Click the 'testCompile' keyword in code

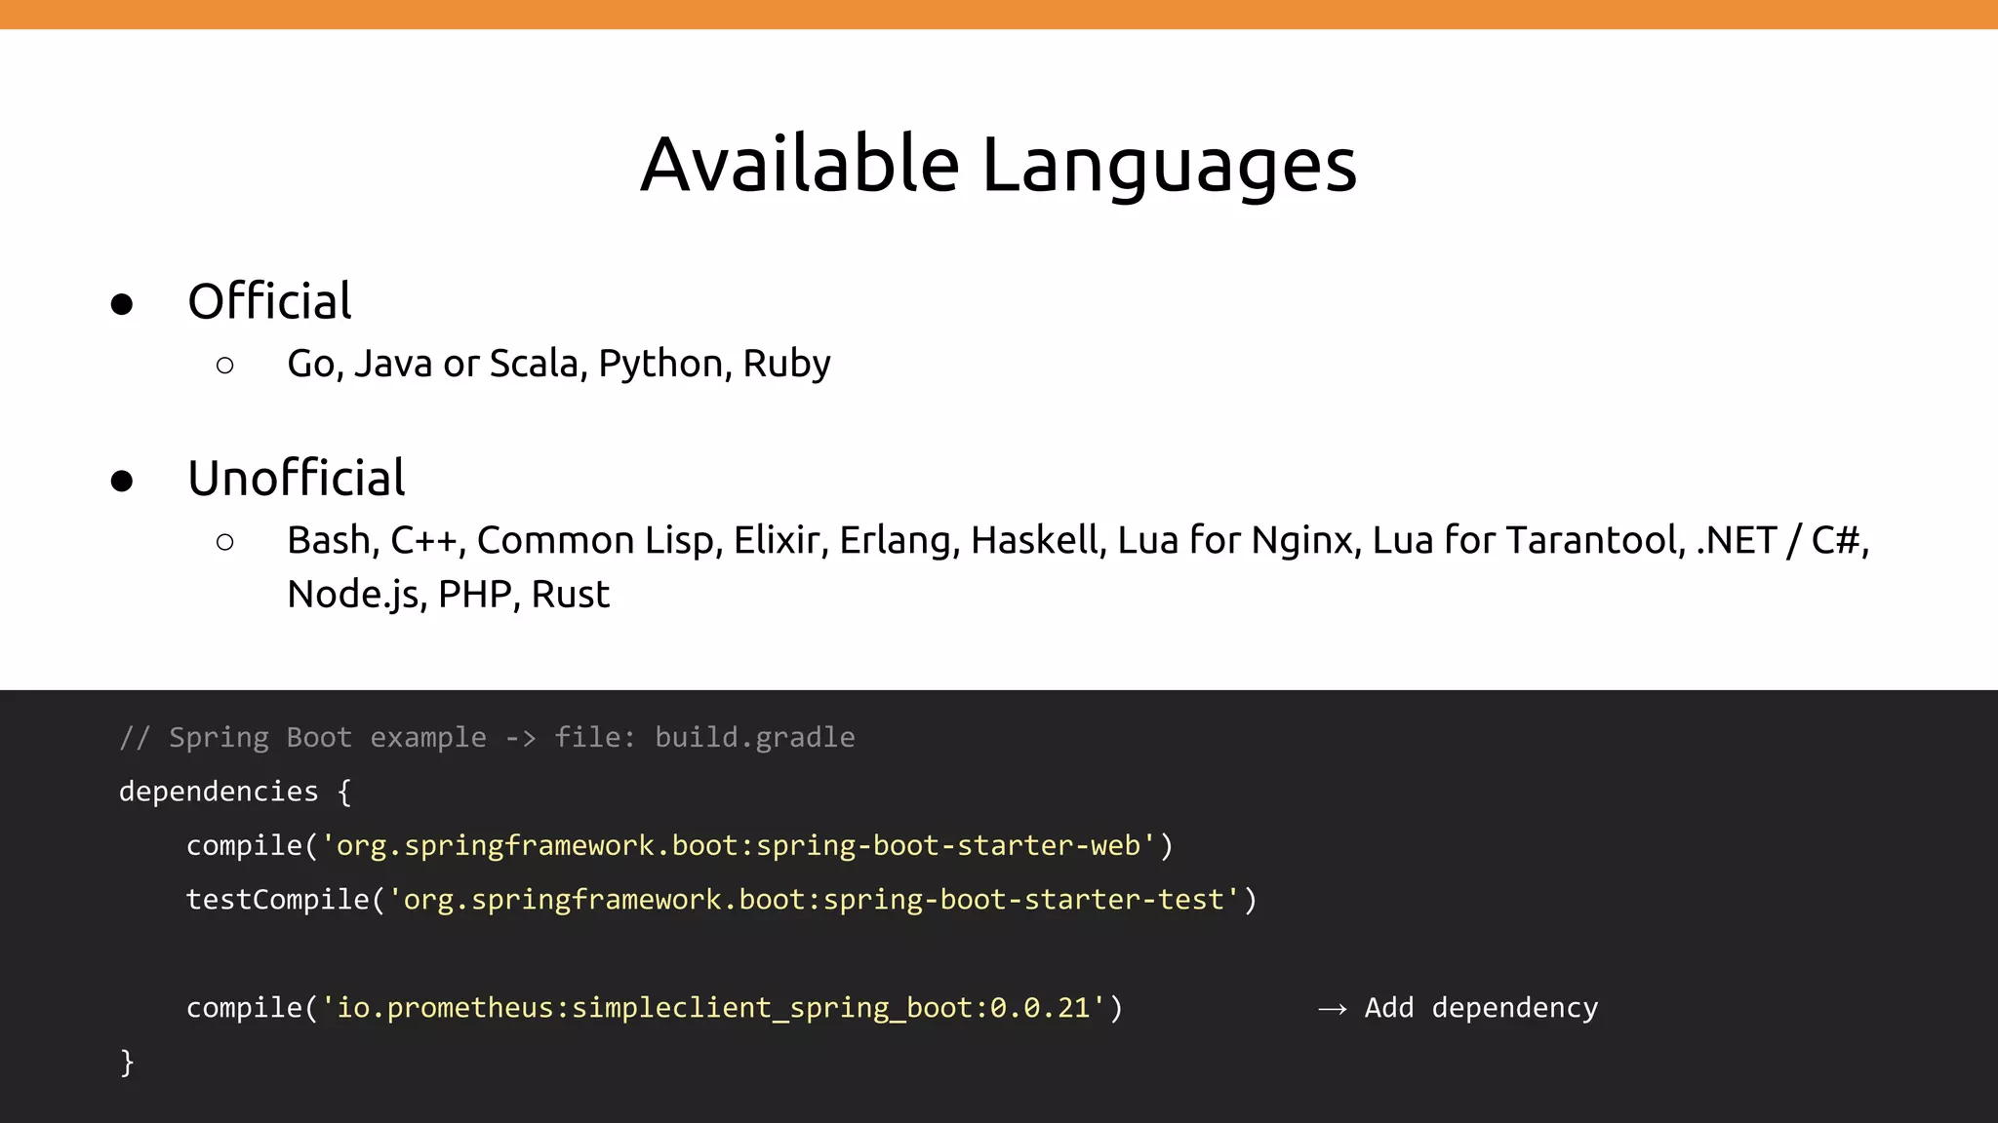pos(277,900)
